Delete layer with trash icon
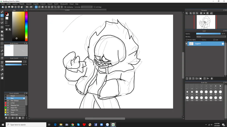The height and width of the screenshot is (127, 227). tap(212, 79)
